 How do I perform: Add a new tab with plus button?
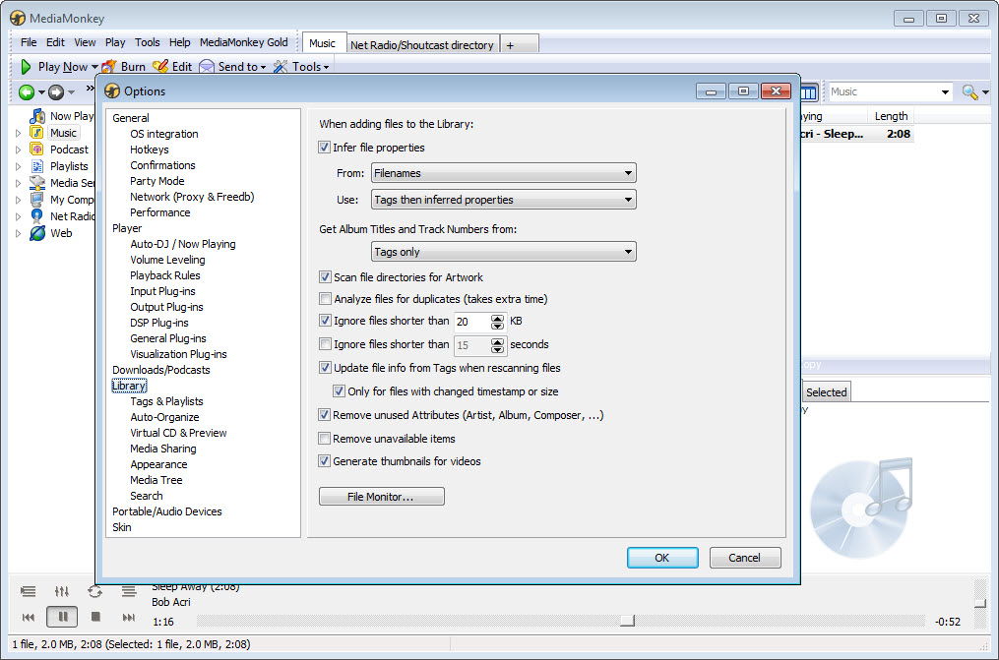[x=510, y=45]
